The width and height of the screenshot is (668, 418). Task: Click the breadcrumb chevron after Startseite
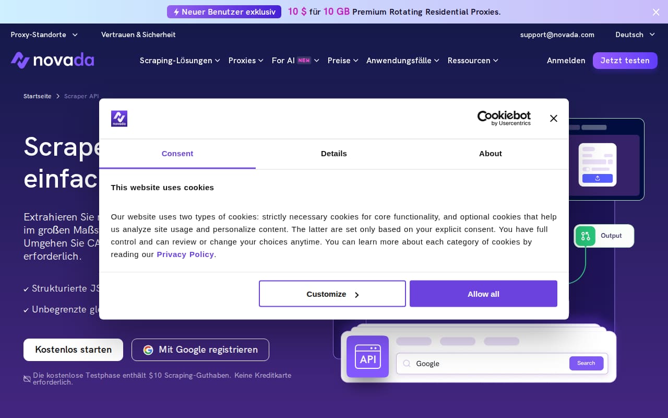tap(58, 96)
